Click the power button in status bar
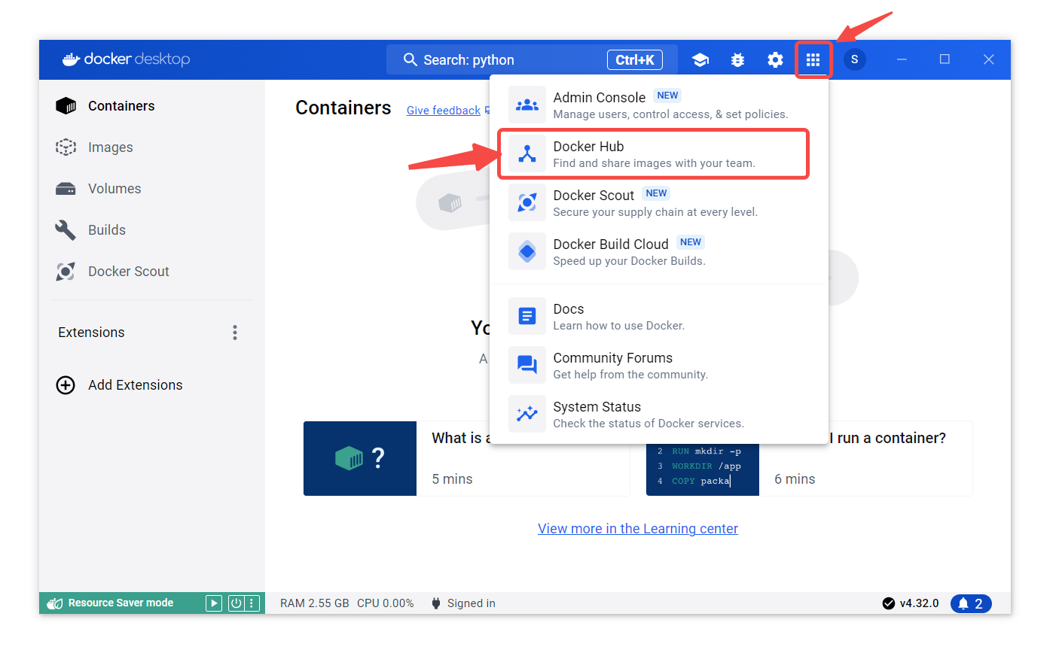The width and height of the screenshot is (1062, 650). tap(236, 603)
